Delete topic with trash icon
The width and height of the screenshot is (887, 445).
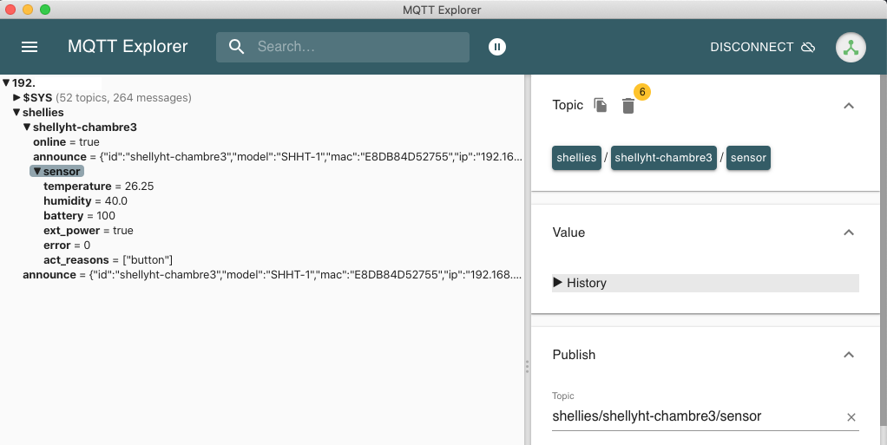[628, 106]
